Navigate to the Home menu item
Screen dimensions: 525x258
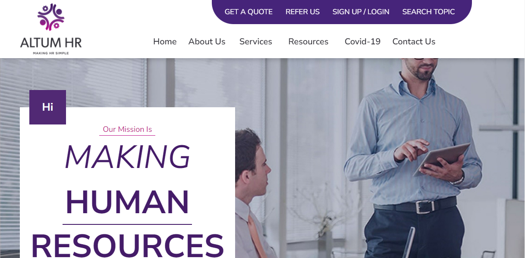(x=165, y=41)
